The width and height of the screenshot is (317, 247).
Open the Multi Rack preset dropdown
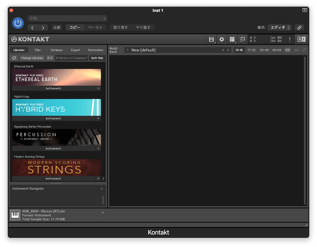coord(127,50)
